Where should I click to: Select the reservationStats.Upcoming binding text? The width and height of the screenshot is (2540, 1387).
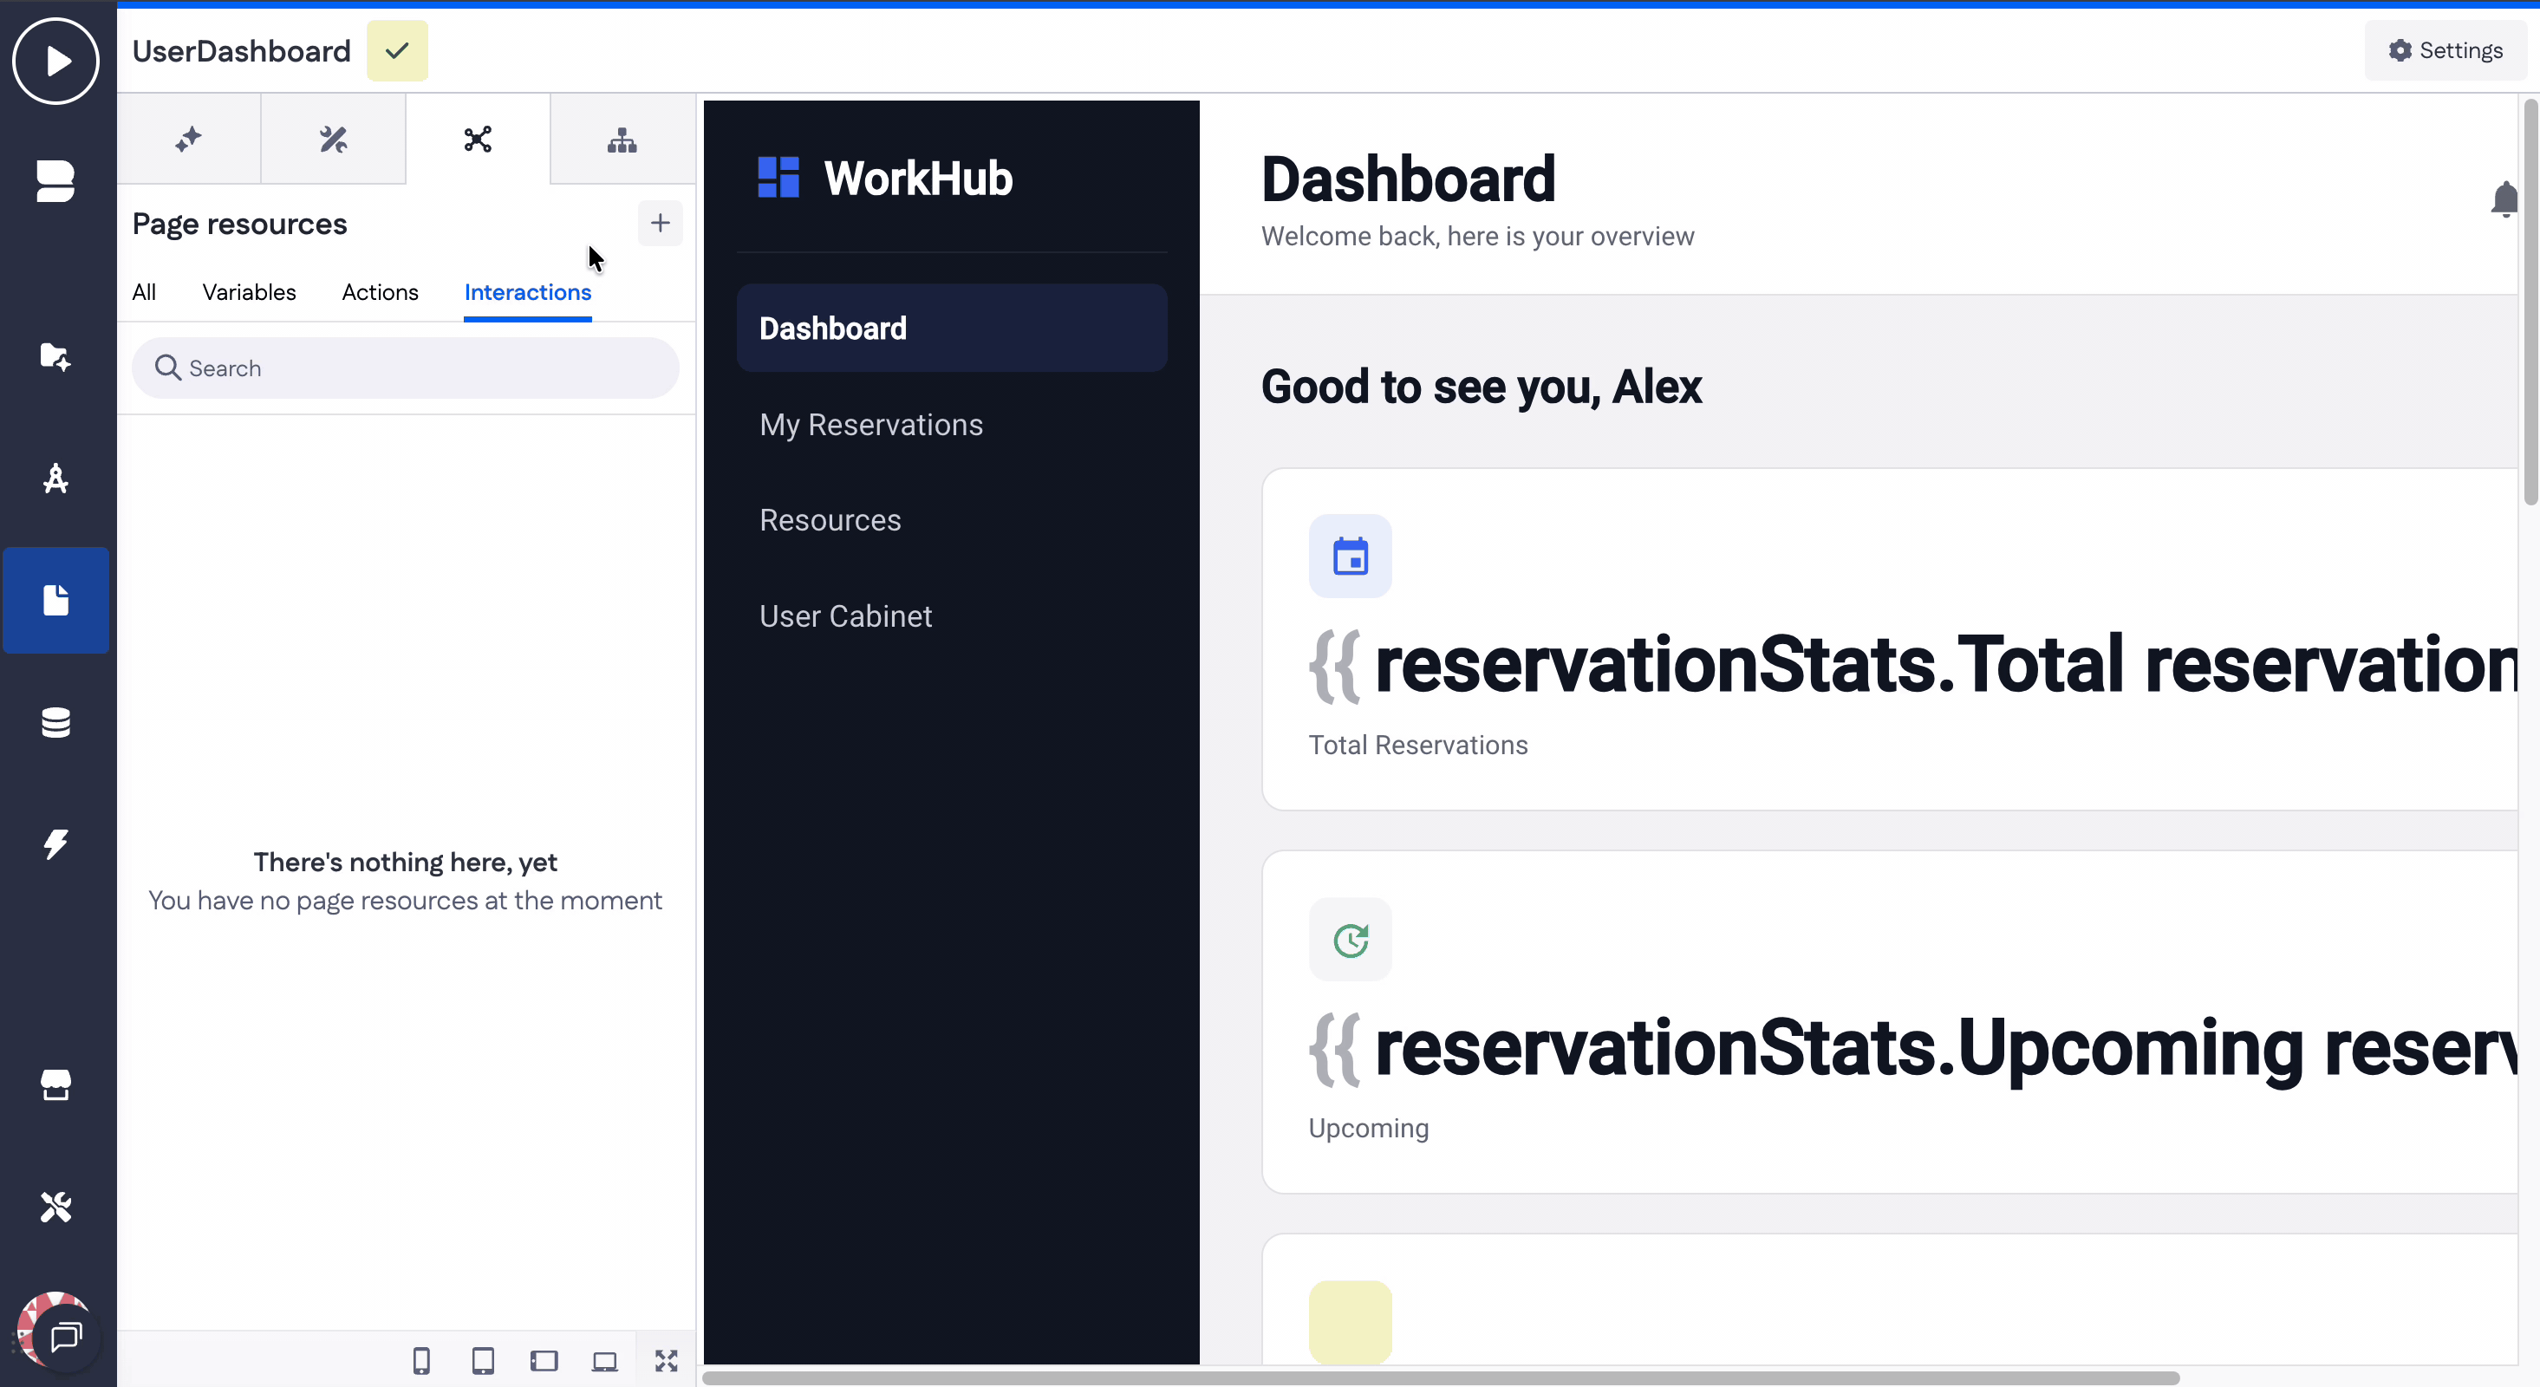pos(1913,1049)
